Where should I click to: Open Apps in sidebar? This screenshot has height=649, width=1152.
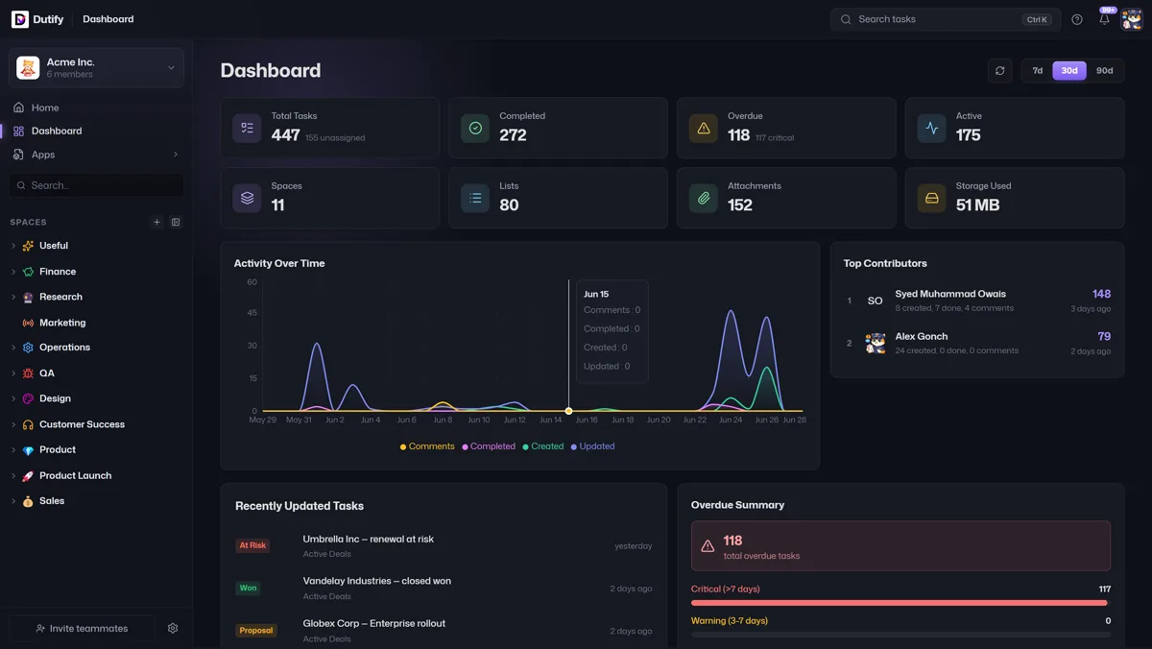tap(96, 155)
